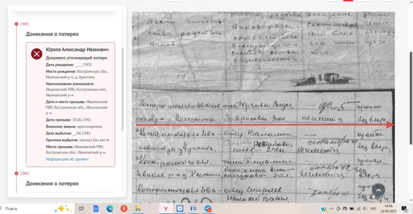Viewport: 413px width, 214px height.
Task: Expand "Информация об архиве+" details
Action: click(x=67, y=159)
